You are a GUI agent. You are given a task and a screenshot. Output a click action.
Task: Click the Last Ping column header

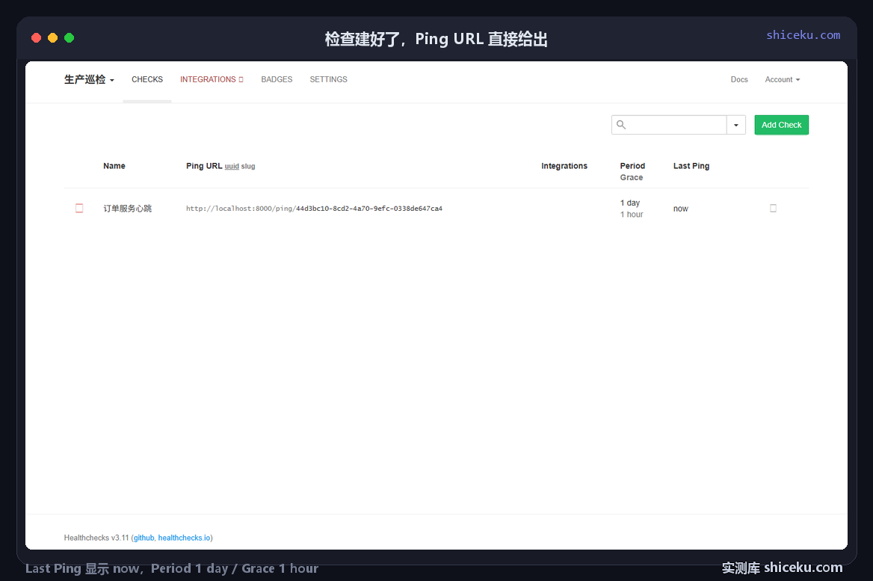click(x=691, y=166)
